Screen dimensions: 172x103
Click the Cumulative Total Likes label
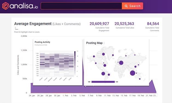125,28
